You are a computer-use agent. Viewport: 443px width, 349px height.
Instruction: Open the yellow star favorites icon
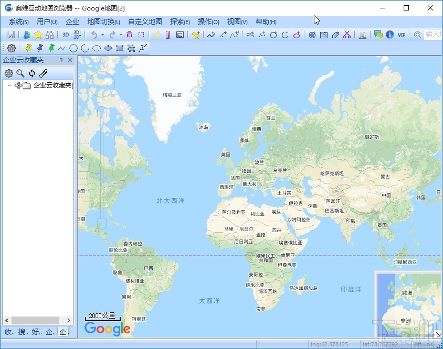(38, 35)
